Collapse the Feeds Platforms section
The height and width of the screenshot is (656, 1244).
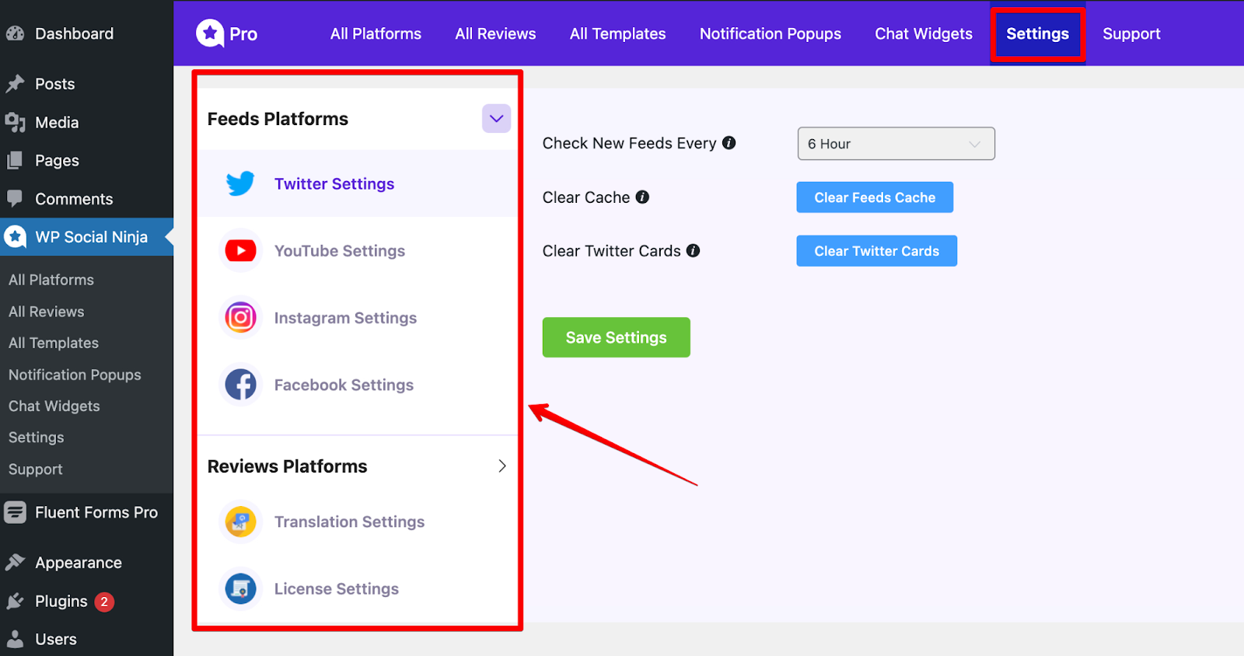click(496, 119)
